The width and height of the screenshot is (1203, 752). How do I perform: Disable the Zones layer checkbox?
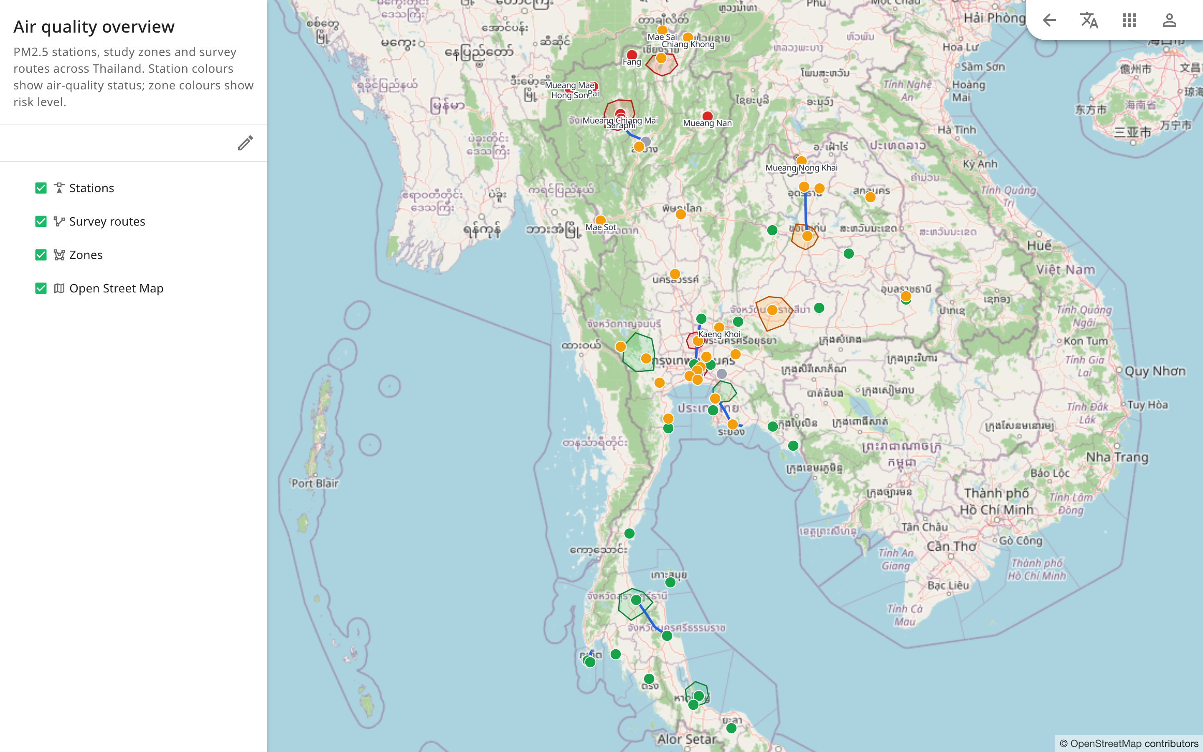tap(41, 255)
